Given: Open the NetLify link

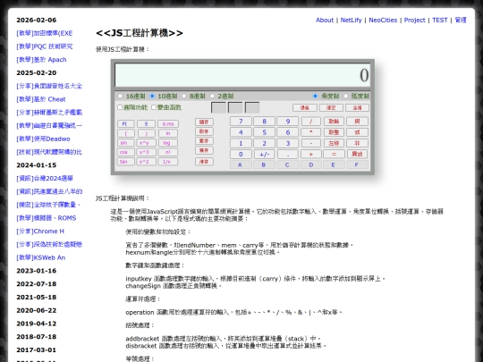Looking at the screenshot, I should 351,20.
